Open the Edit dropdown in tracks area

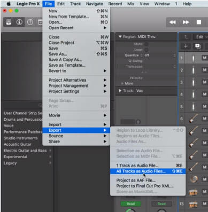point(201,37)
